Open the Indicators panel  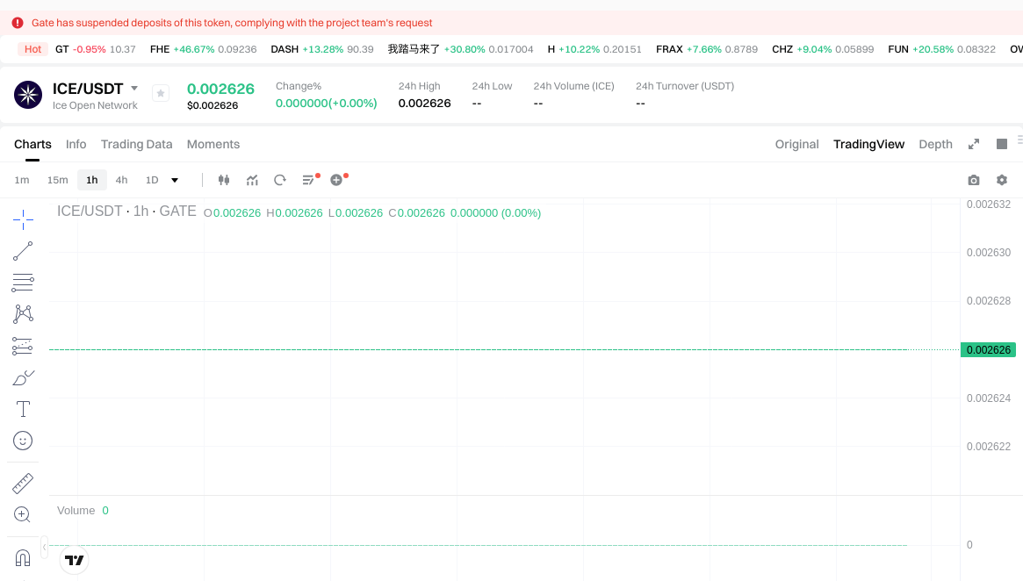click(x=252, y=179)
